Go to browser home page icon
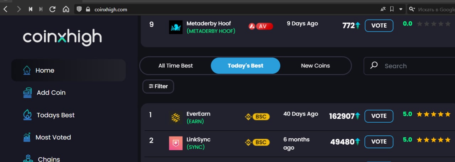This screenshot has height=162, width=455. click(x=66, y=9)
